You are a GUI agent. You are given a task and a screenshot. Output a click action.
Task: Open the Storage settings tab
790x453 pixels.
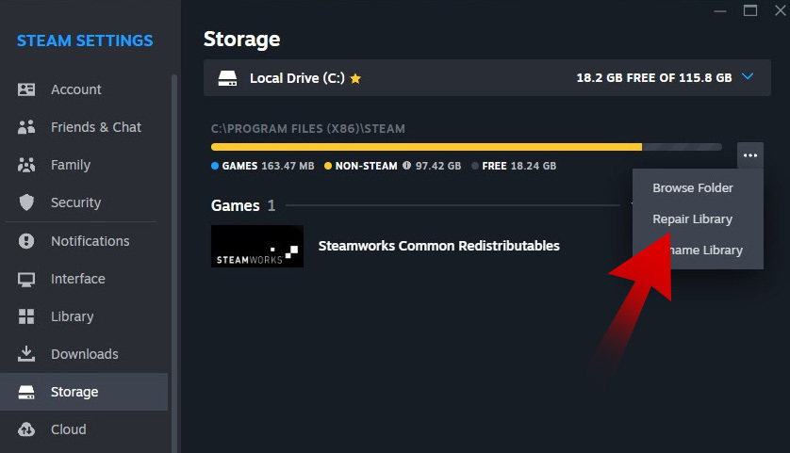pyautogui.click(x=75, y=392)
